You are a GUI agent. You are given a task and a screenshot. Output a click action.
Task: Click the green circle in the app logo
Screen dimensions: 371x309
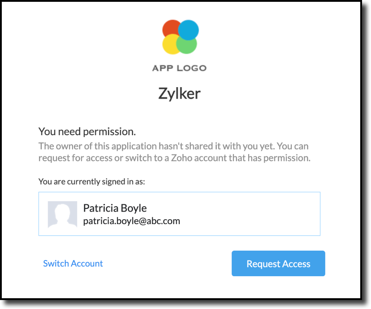point(188,45)
